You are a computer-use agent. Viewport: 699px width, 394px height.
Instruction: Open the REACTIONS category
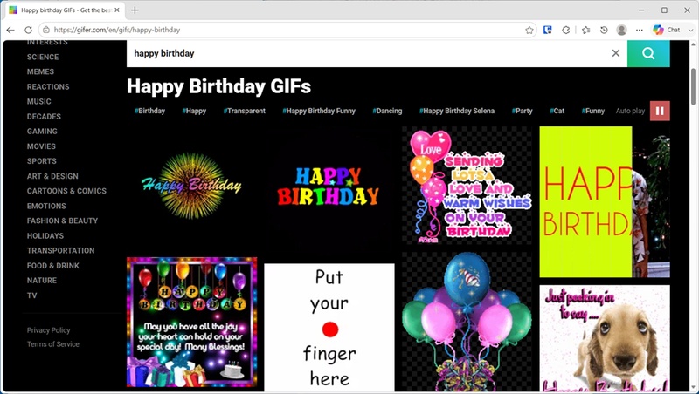tap(48, 86)
